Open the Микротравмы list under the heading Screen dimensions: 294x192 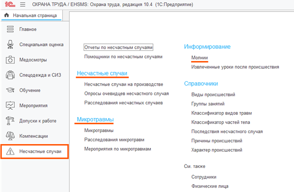pyautogui.click(x=99, y=131)
